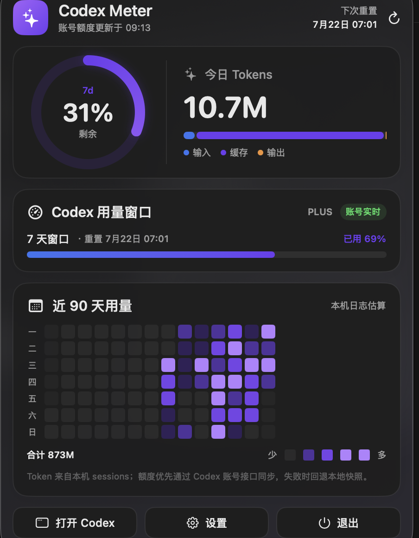Click the 31% remaining circular gauge

88,112
